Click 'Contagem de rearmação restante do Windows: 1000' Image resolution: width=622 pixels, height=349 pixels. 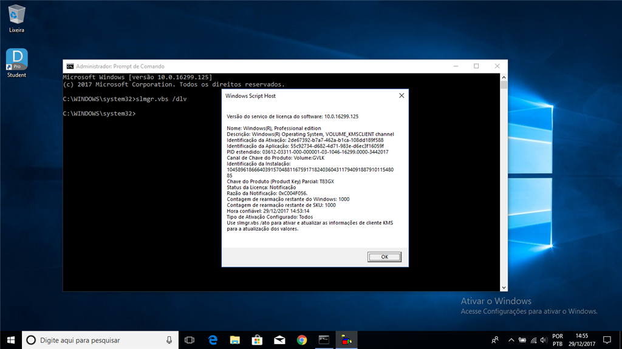pos(288,199)
